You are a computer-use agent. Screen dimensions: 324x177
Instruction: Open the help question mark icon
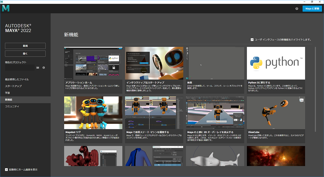[x=297, y=9]
